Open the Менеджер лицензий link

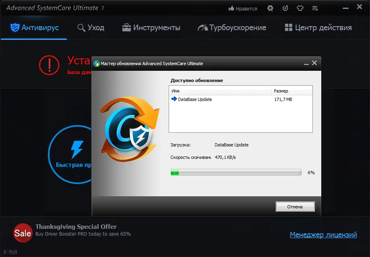pyautogui.click(x=323, y=234)
